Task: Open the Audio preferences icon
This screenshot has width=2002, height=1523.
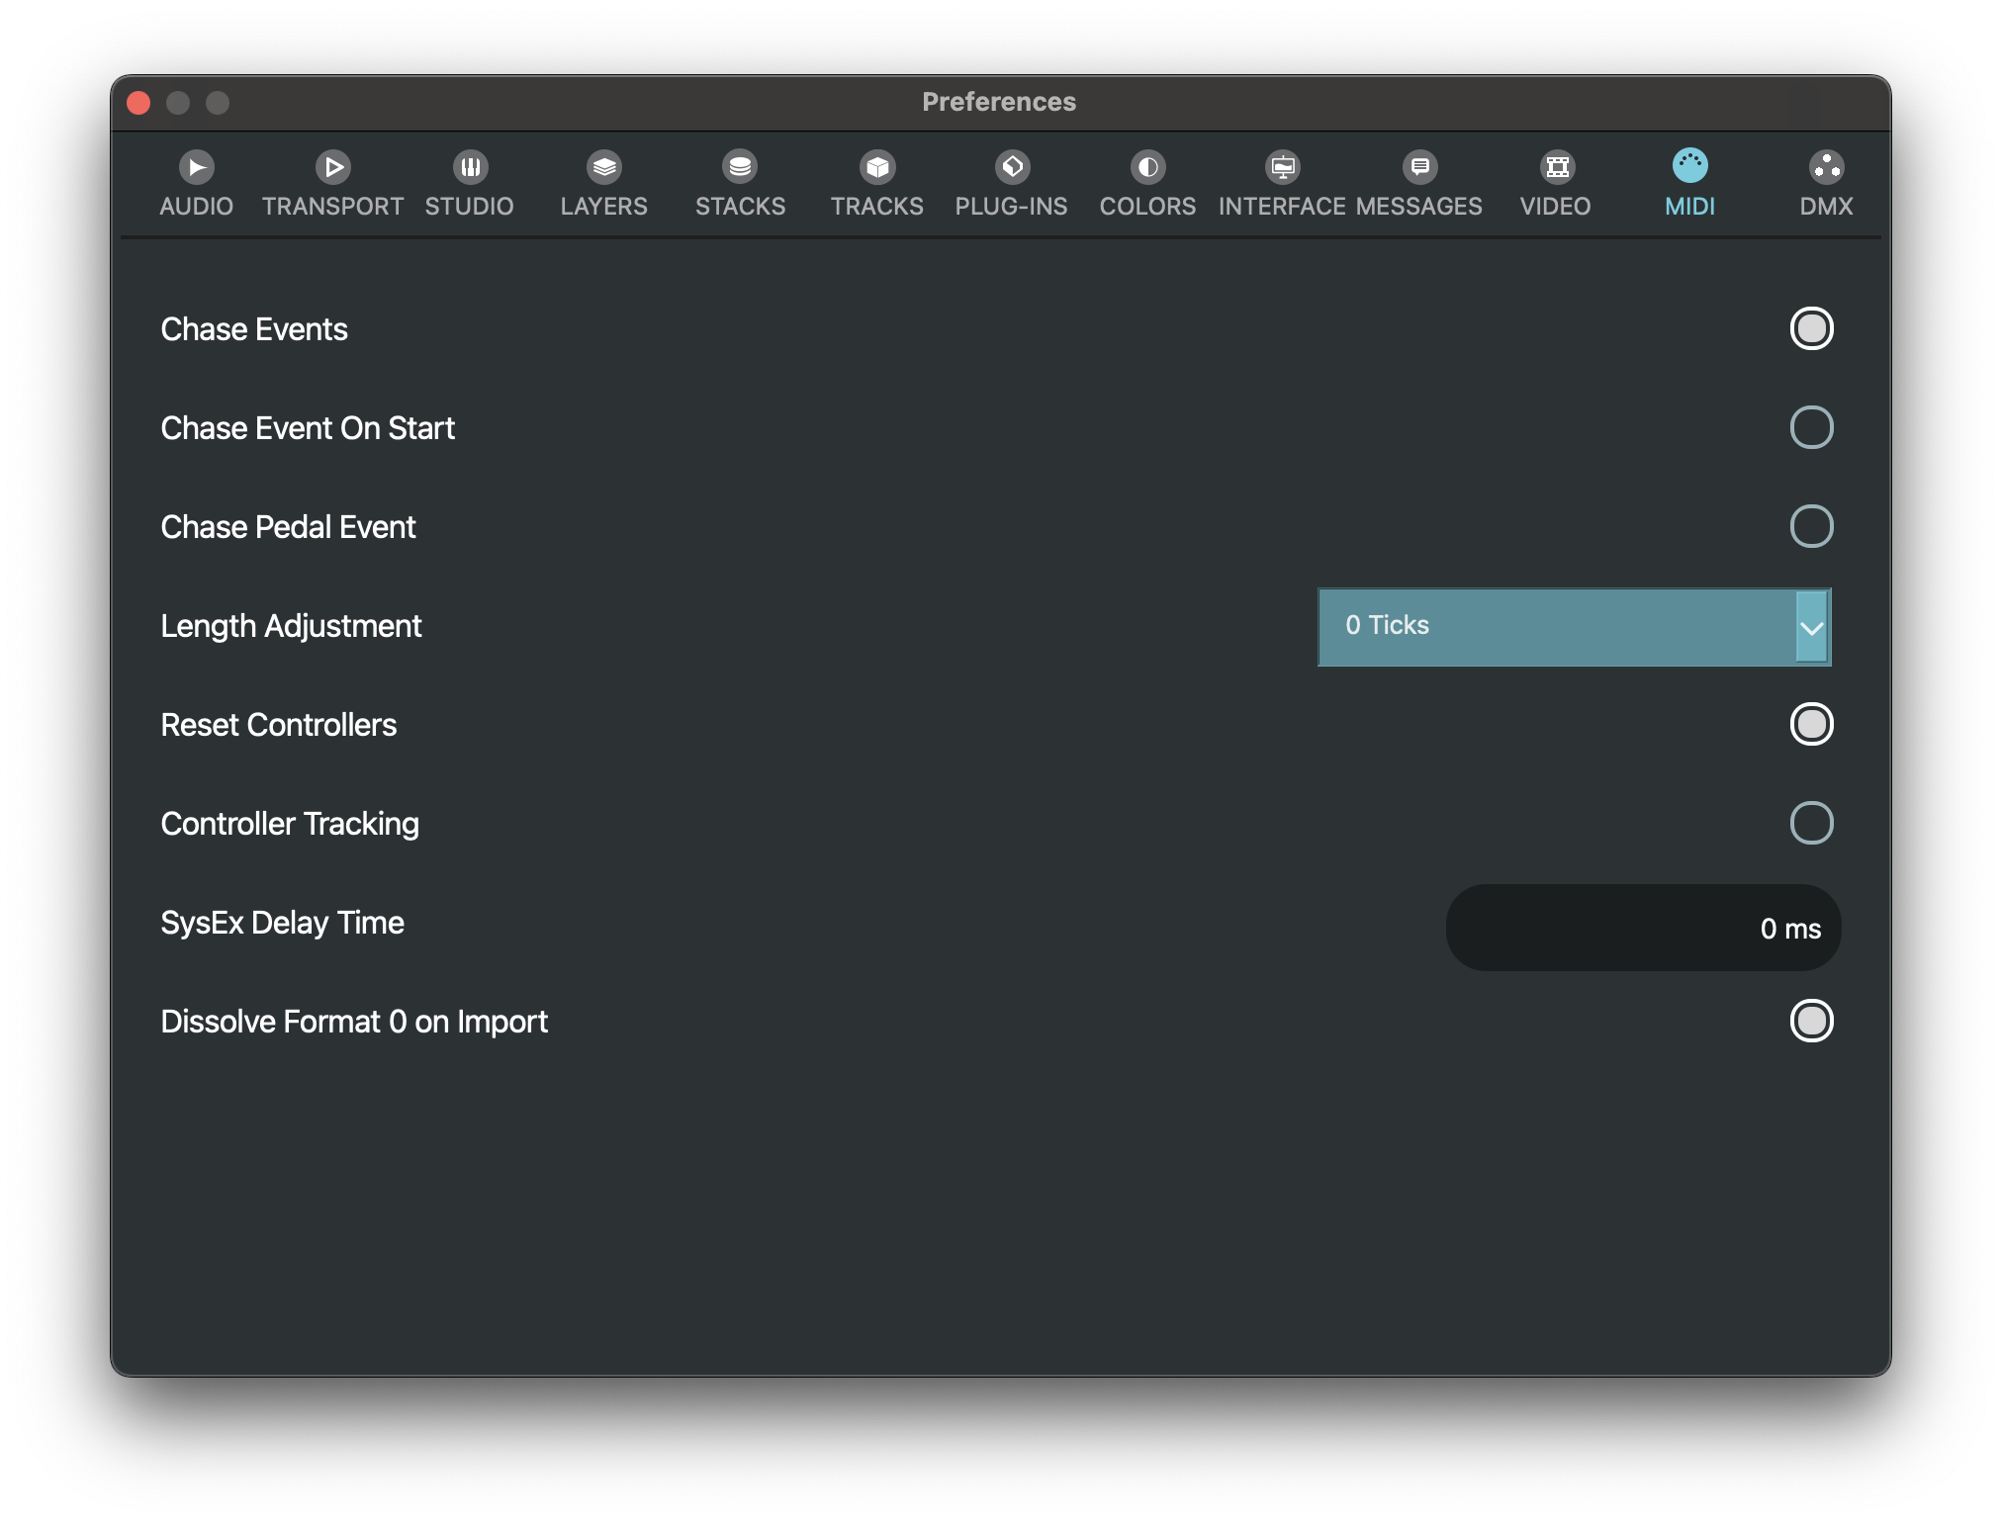Action: coord(197,167)
